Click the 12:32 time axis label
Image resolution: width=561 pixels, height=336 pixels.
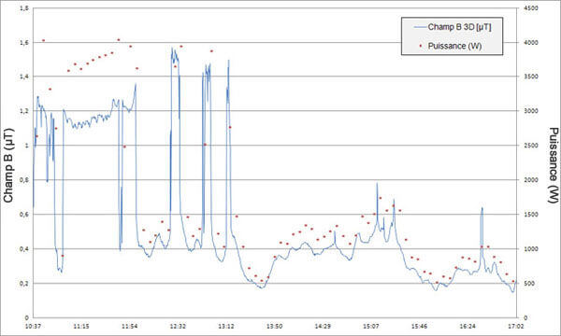pos(178,326)
